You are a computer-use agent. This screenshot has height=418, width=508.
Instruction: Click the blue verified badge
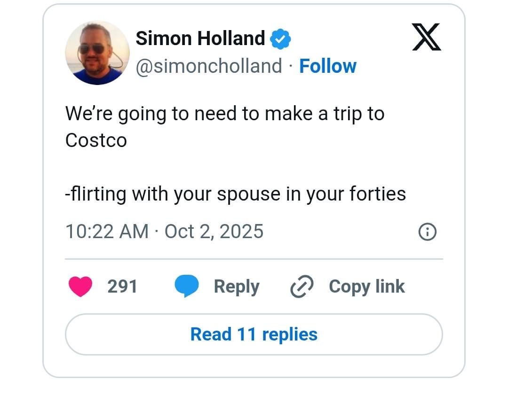point(280,39)
